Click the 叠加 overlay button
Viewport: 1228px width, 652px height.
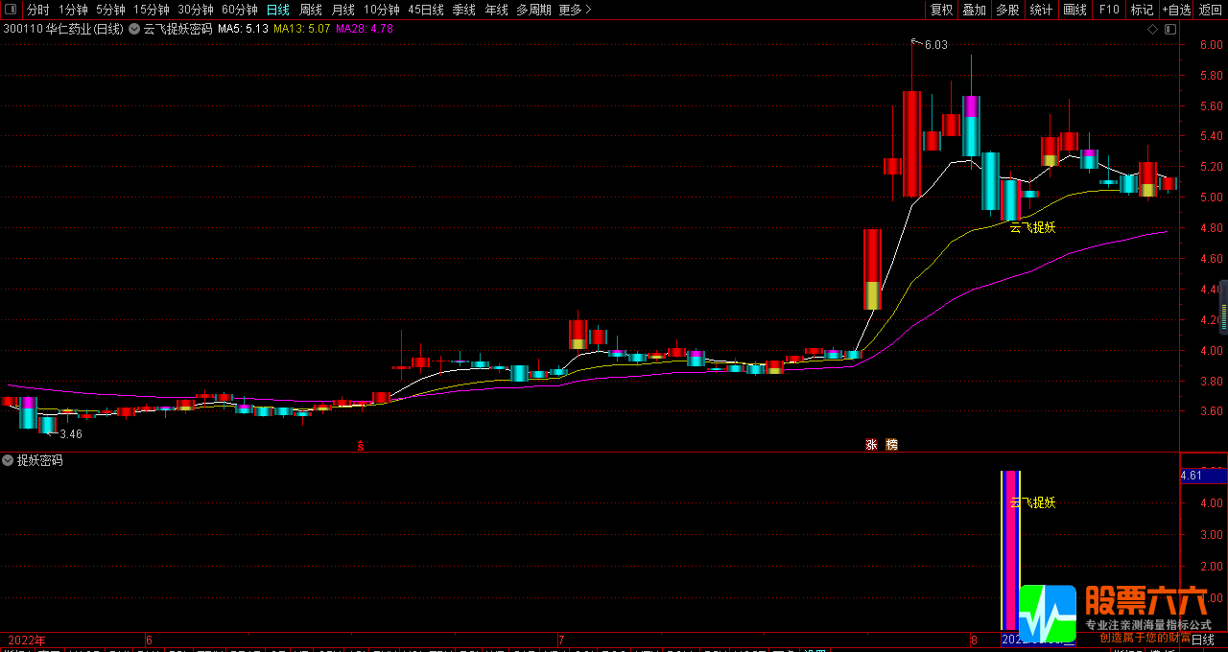click(975, 10)
